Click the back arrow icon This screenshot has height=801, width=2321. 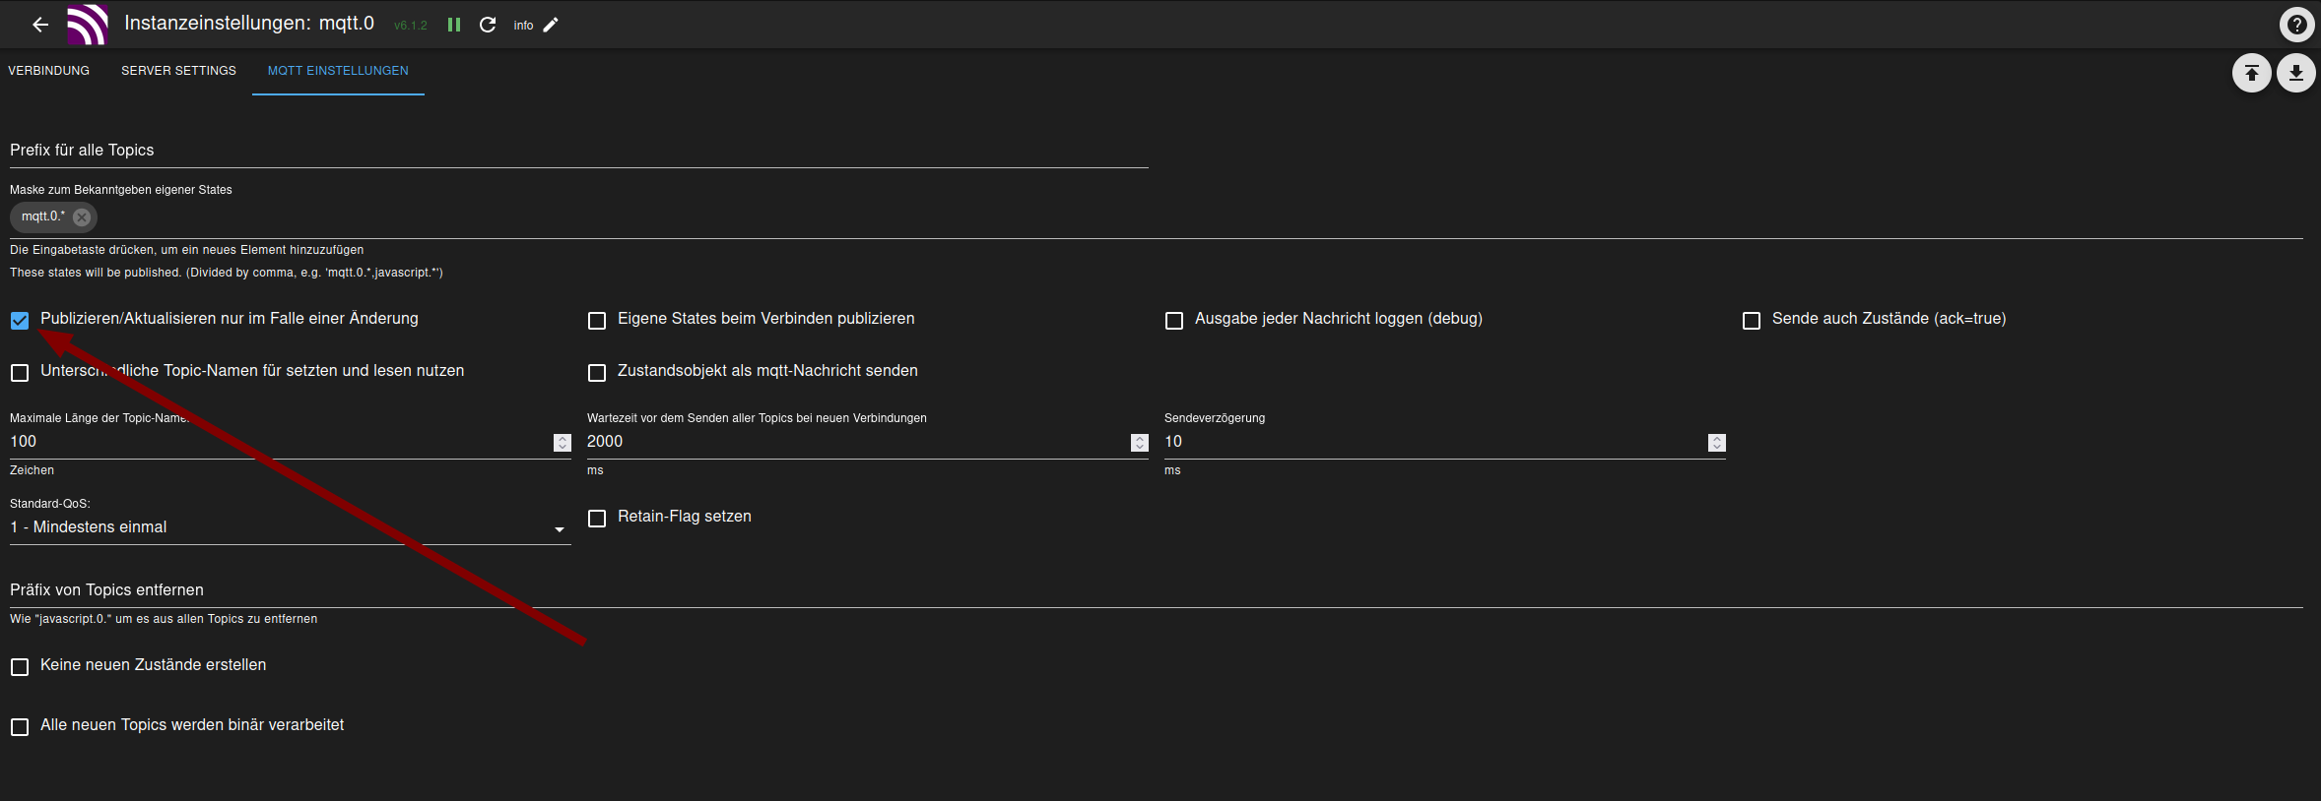(40, 25)
